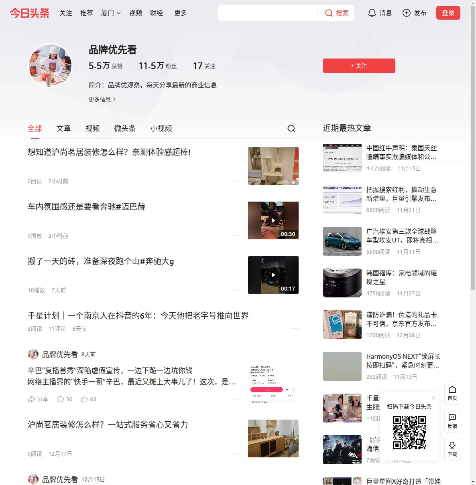Open the 辛巴 post screenshot thumbnail

[x=273, y=384]
